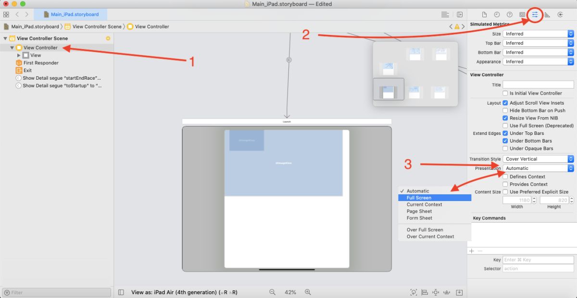Zoom out the storyboard canvas
The height and width of the screenshot is (298, 577).
tap(272, 292)
